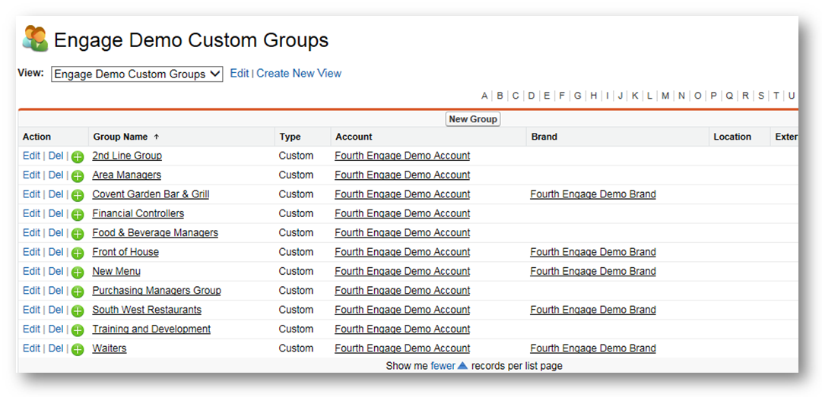Click green plus icon in Waiters row
Viewport: 822px width, 397px height.
pos(78,349)
